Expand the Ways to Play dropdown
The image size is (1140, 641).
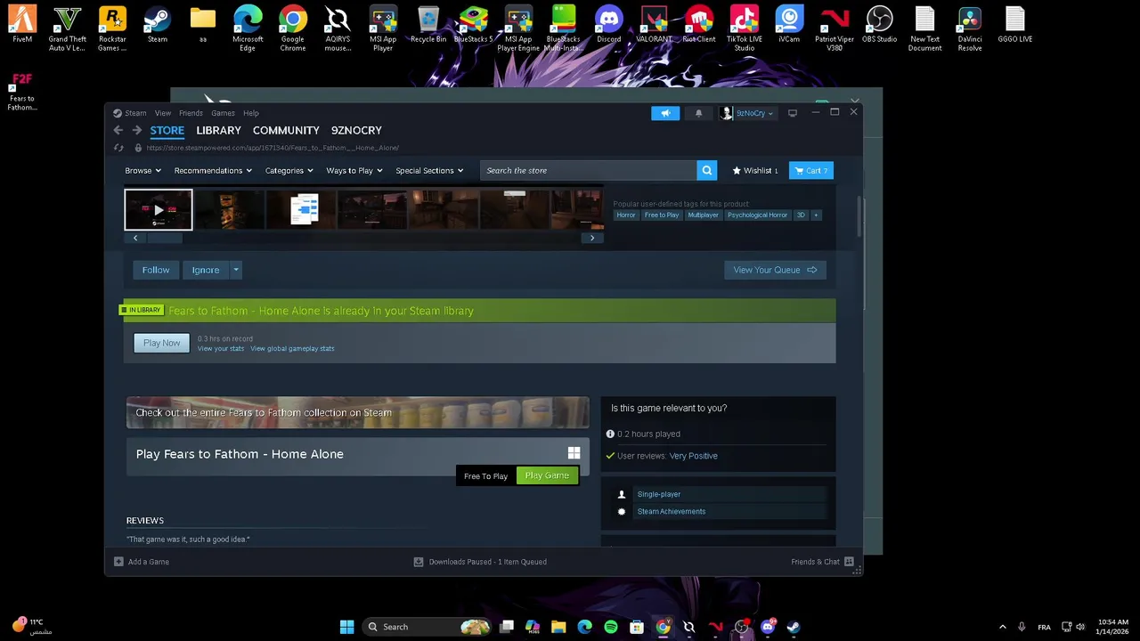click(x=354, y=170)
